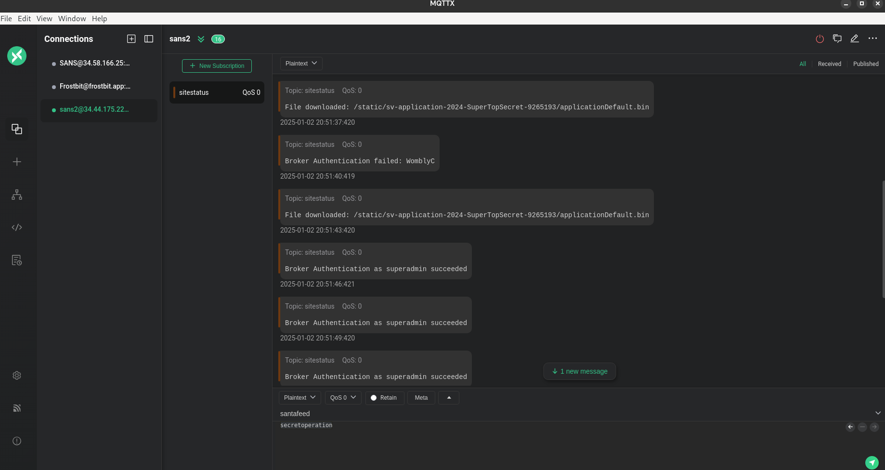Toggle the connections list layout icon
Screen dimensions: 885x470
149,39
